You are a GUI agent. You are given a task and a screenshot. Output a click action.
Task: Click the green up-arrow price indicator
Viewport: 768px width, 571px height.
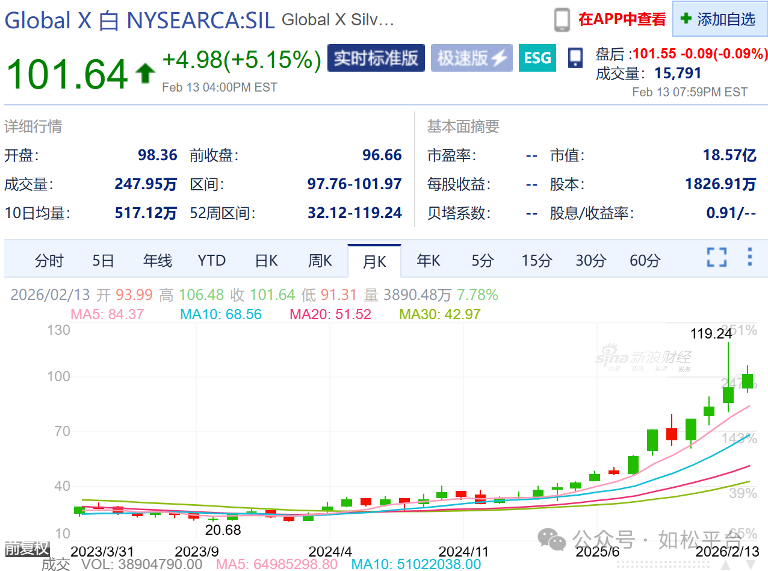pos(144,73)
